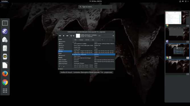Select Podcasts in the Library sidebar
The image size is (190, 106).
65,46
